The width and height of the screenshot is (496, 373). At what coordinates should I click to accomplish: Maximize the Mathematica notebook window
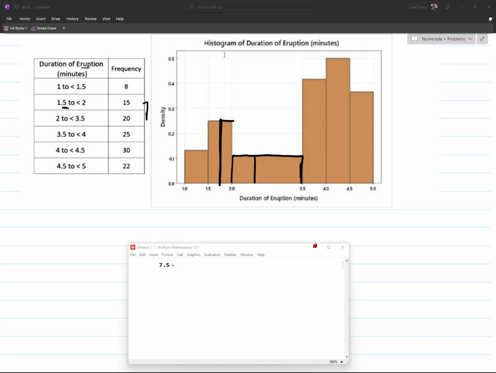tap(329, 247)
